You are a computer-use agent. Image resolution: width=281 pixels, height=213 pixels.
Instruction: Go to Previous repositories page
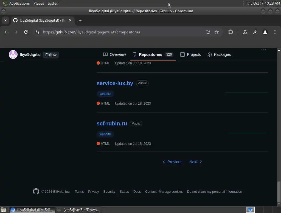tap(172, 162)
